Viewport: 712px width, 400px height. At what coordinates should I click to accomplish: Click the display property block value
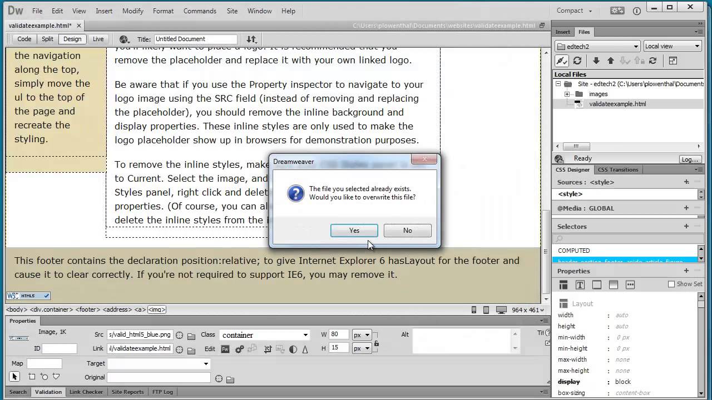tap(623, 382)
